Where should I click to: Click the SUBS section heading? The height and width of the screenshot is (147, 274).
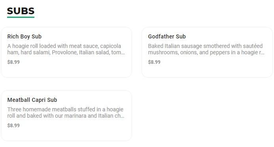[21, 11]
